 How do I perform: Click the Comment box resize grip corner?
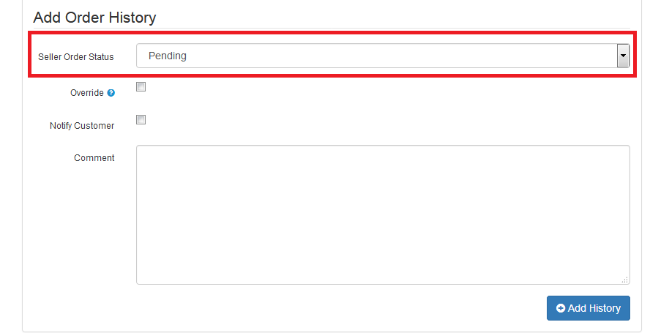(625, 280)
